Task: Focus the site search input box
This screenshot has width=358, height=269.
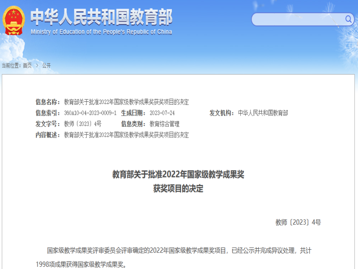Action: pyautogui.click(x=298, y=19)
